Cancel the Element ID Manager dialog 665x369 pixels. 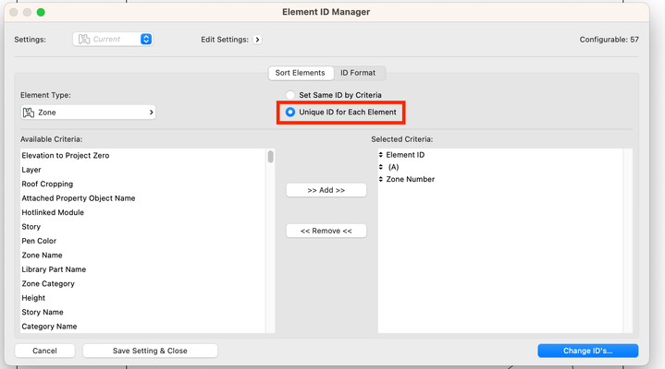tap(45, 351)
